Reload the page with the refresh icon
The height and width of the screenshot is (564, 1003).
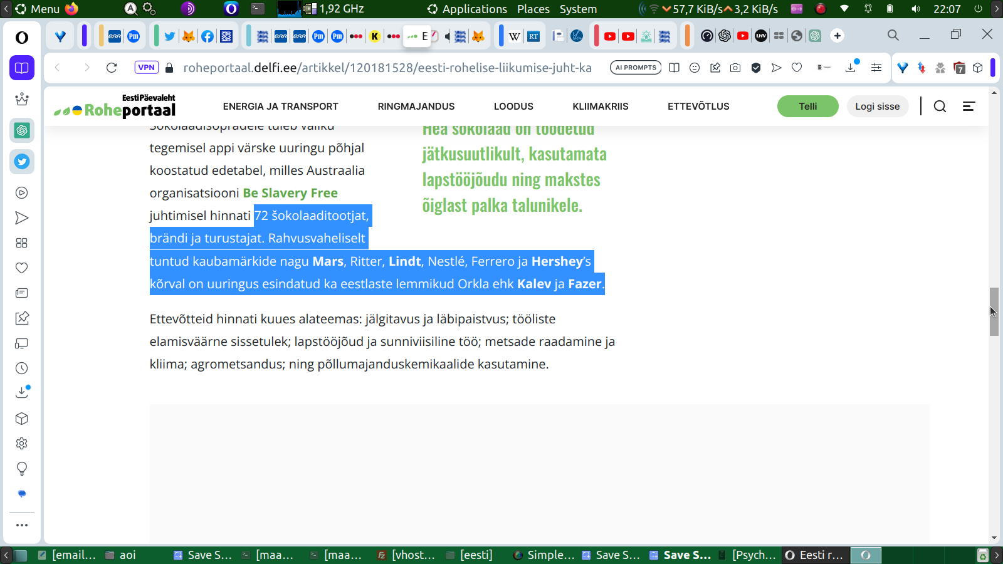[x=112, y=68]
